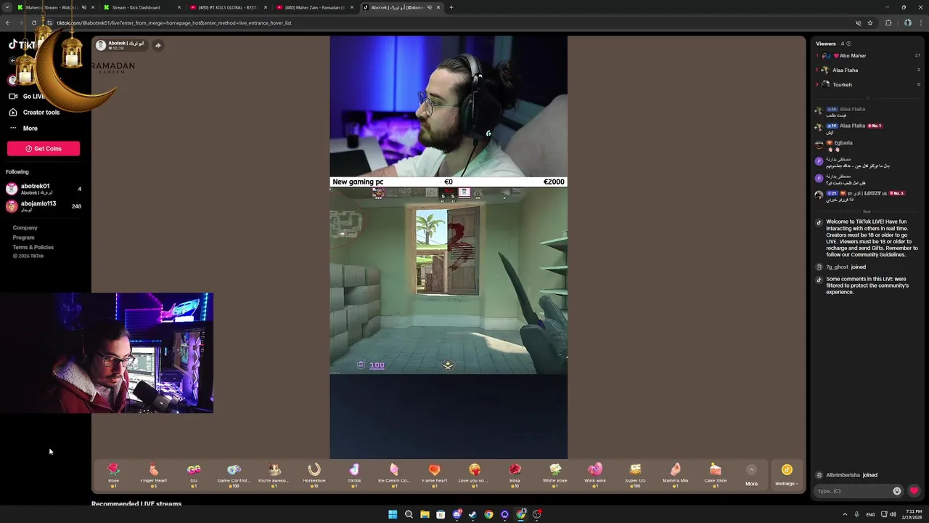Open Abotrek streamer profile avatar
This screenshot has width=929, height=523.
coord(101,45)
